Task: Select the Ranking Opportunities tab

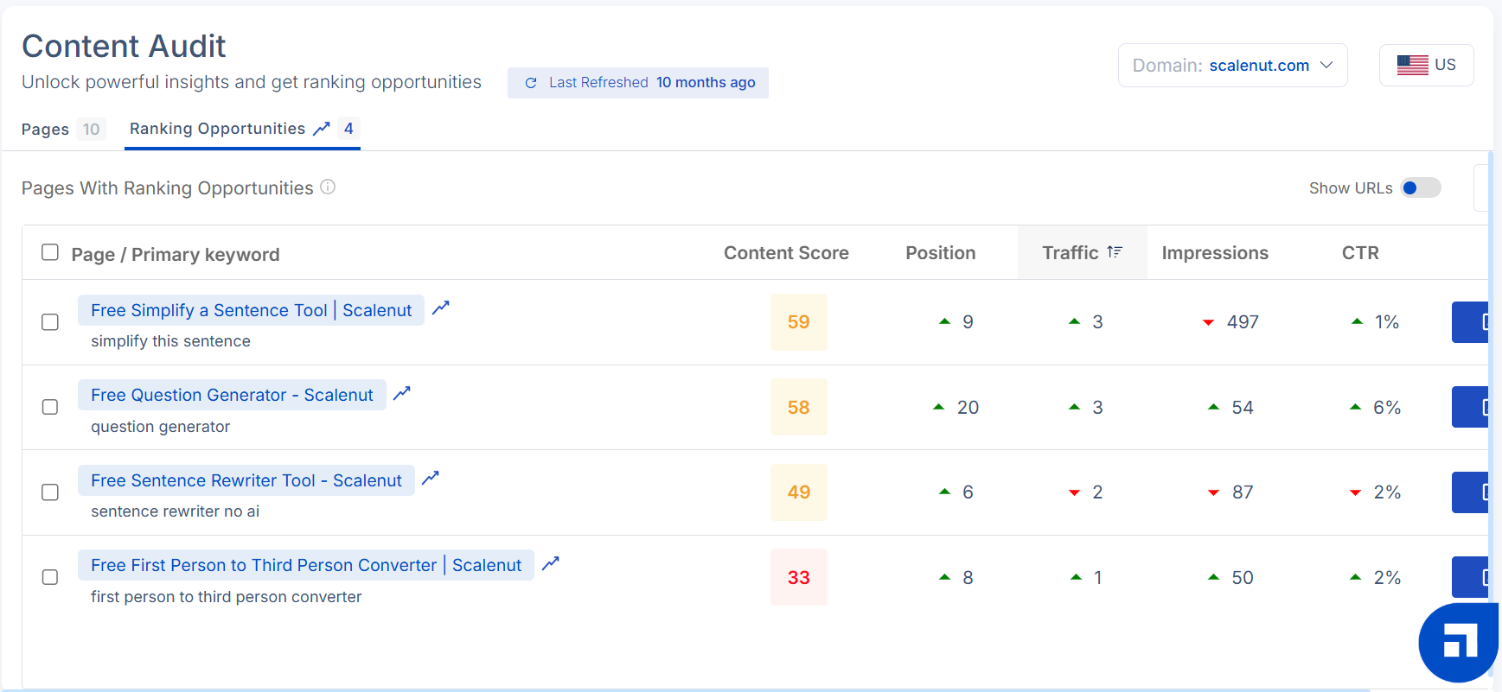Action: click(x=242, y=130)
